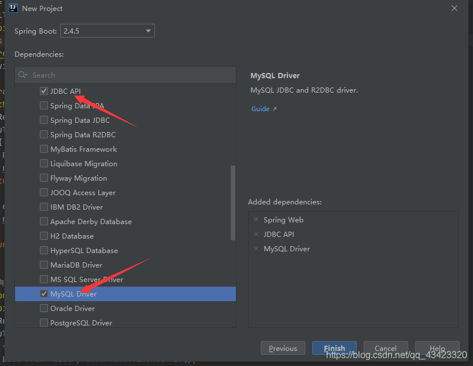473x366 pixels.
Task: Remove MySQL Driver from added dependencies
Action: [256, 249]
